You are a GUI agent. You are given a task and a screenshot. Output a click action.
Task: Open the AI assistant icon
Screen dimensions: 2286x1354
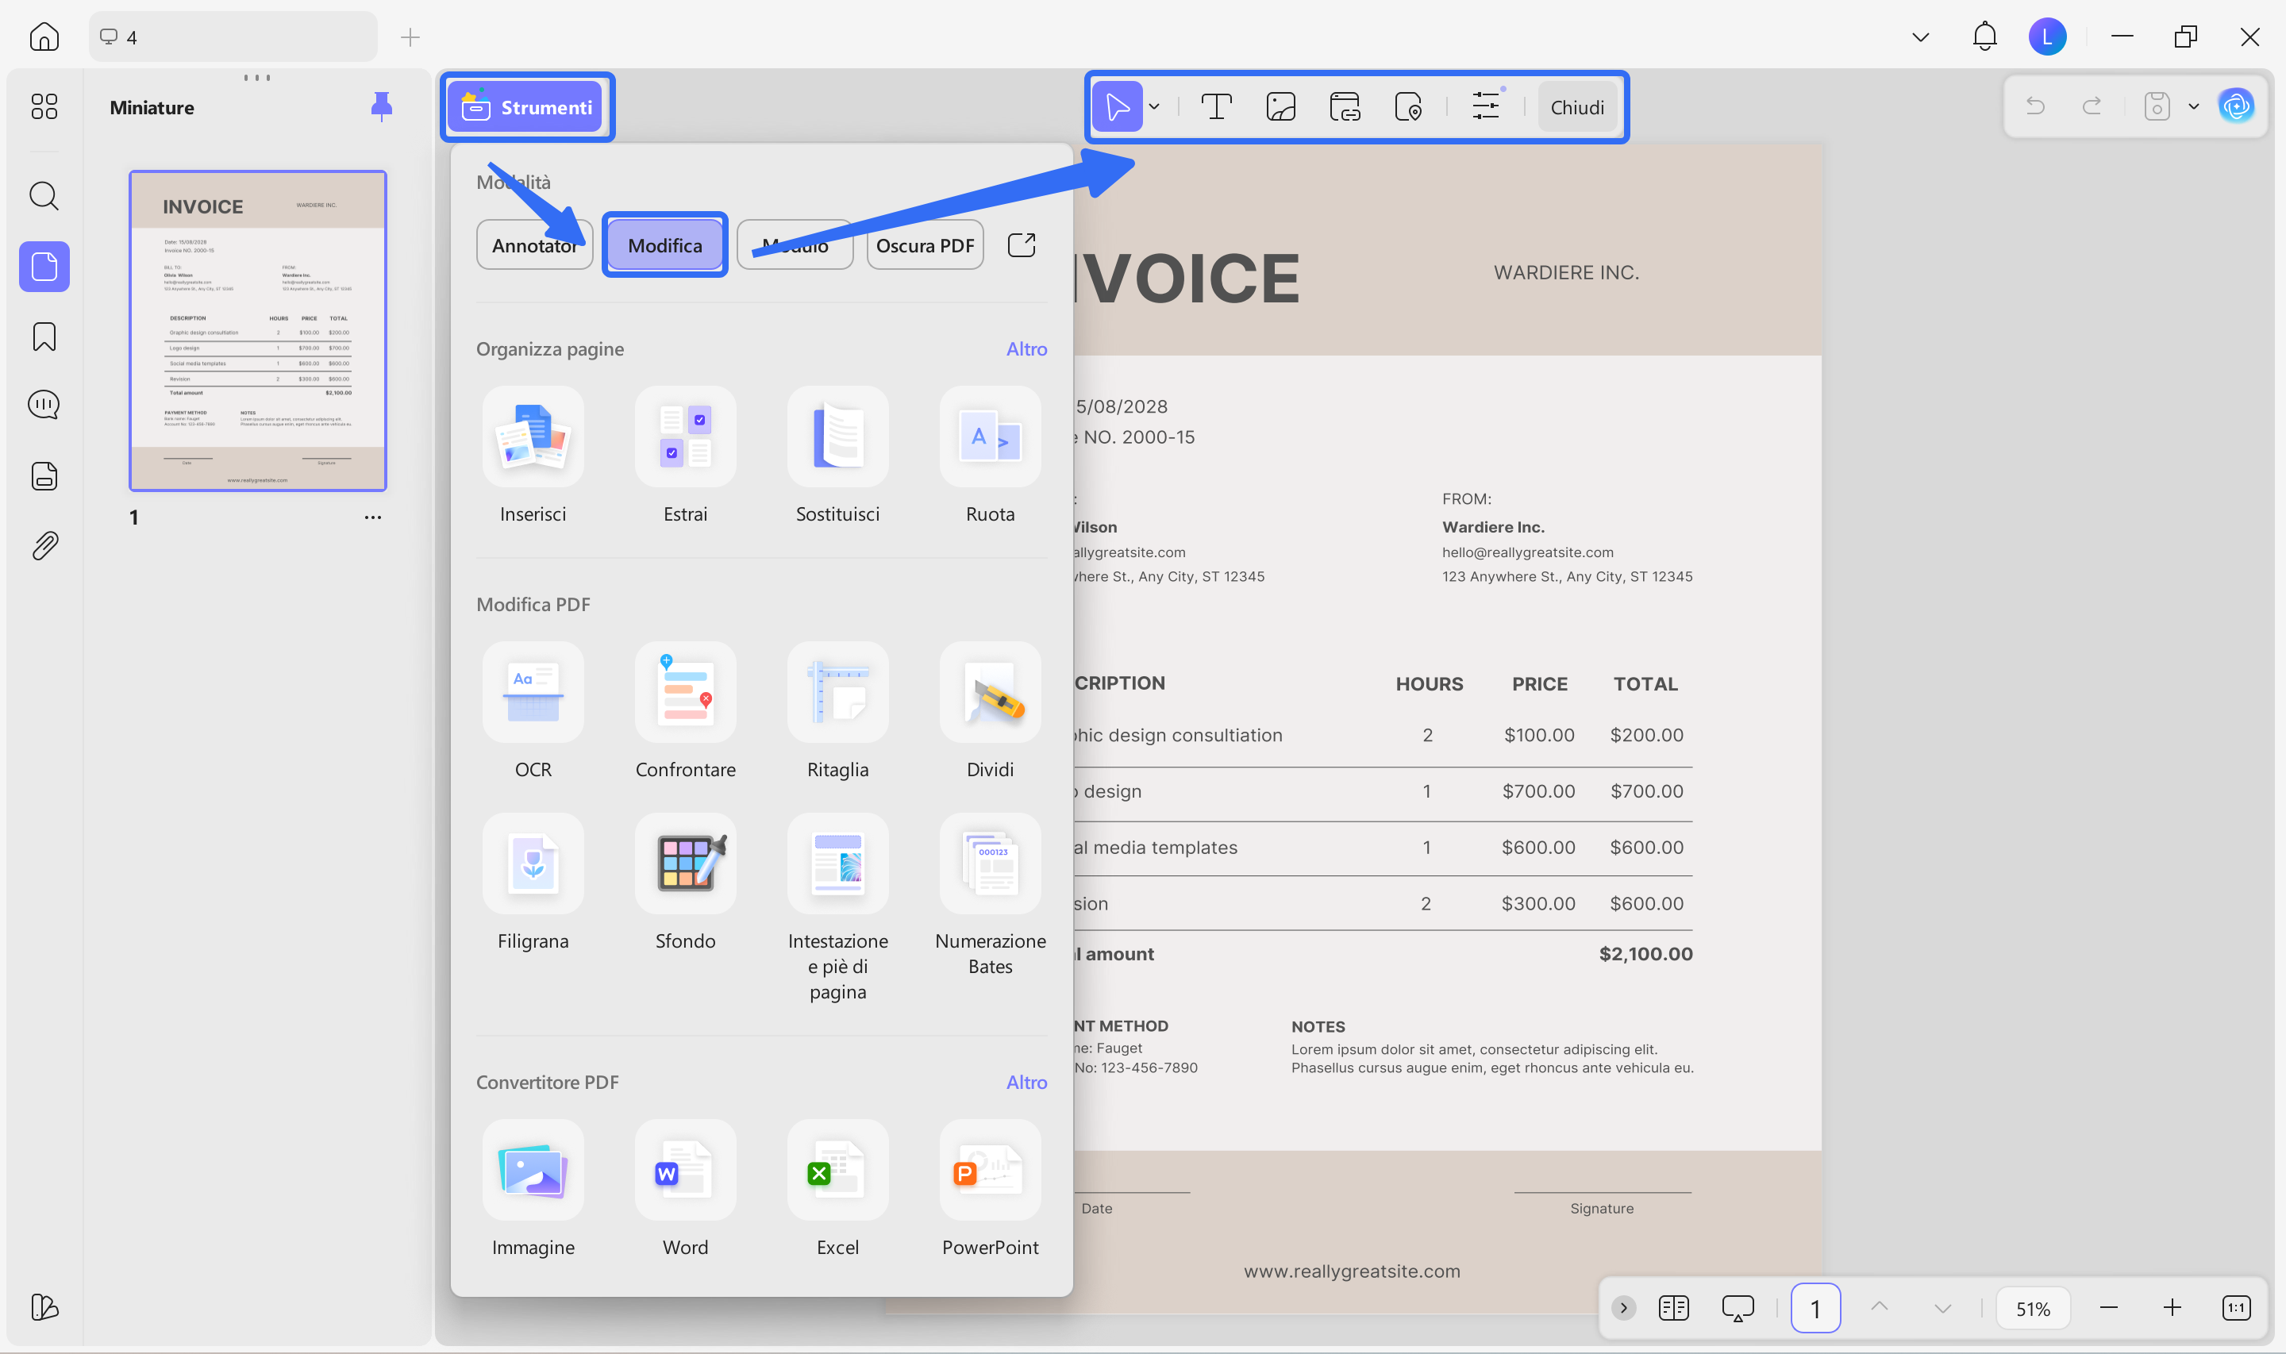2236,107
